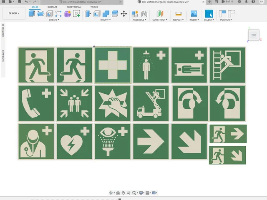Viewport: 267px width, 200px height.
Task: Click the Save icon in title bar
Action: [x=20, y=2]
